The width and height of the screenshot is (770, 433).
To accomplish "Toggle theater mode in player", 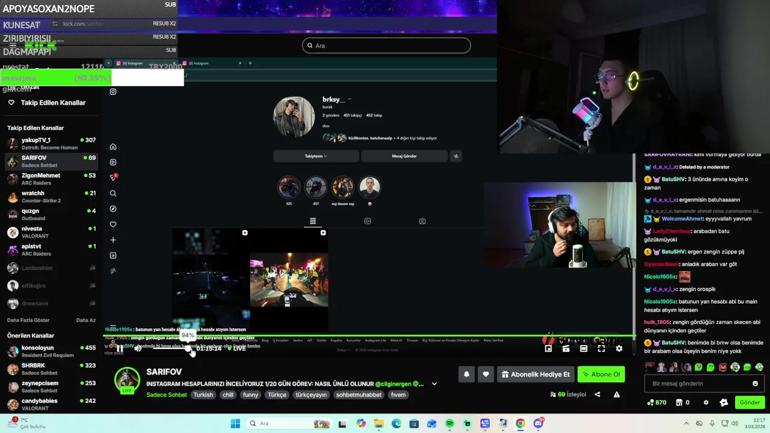I will tap(584, 348).
